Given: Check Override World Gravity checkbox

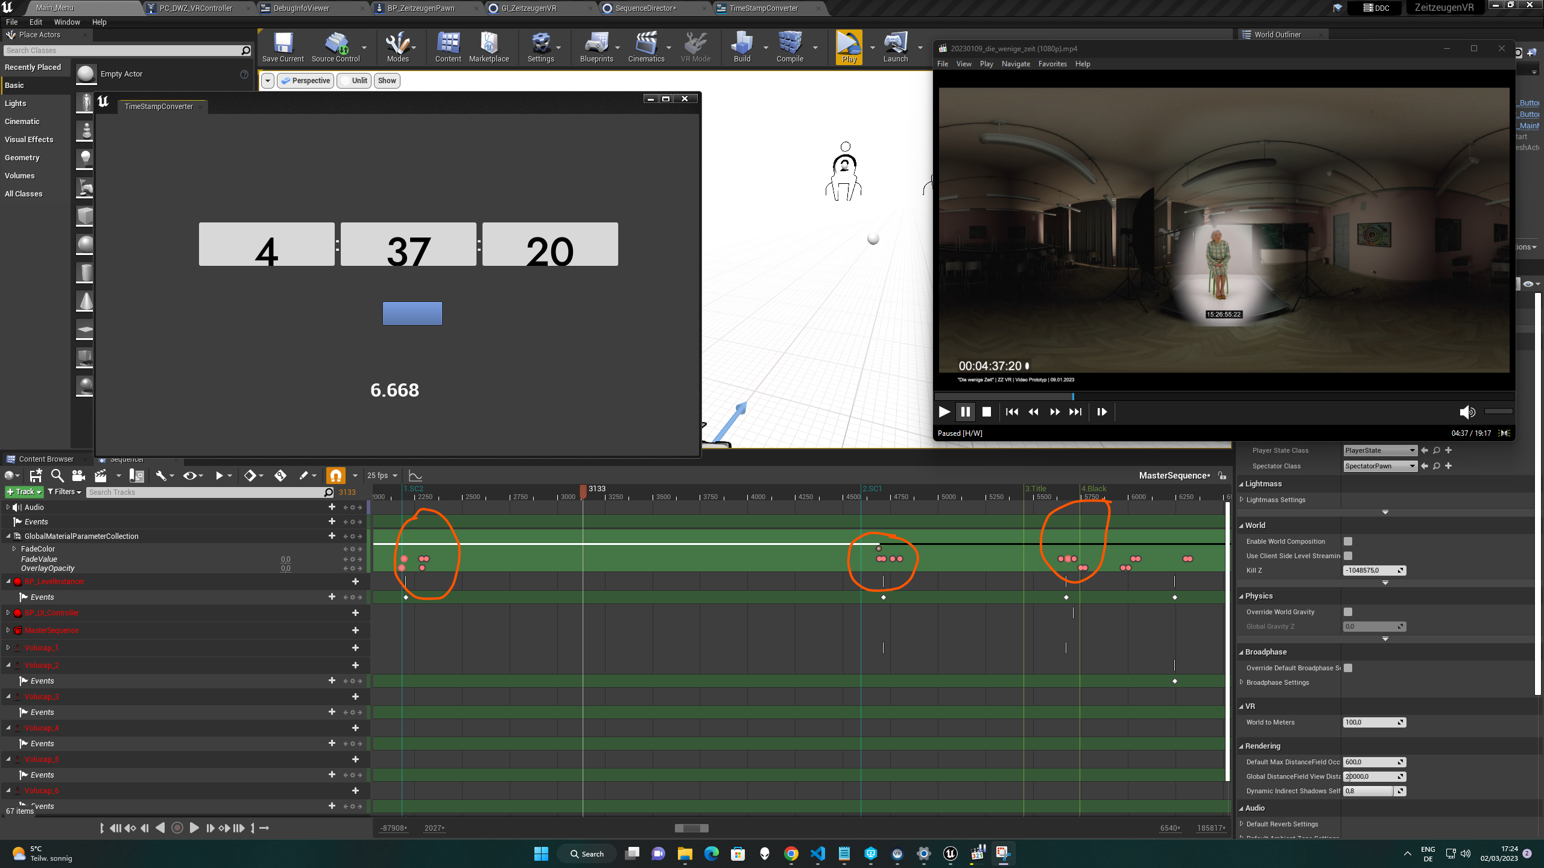Looking at the screenshot, I should (x=1348, y=612).
